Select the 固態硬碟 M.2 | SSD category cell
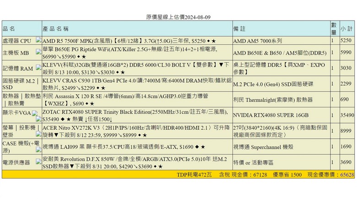Image resolution: width=357 pixels, height=201 pixels. tap(22, 84)
